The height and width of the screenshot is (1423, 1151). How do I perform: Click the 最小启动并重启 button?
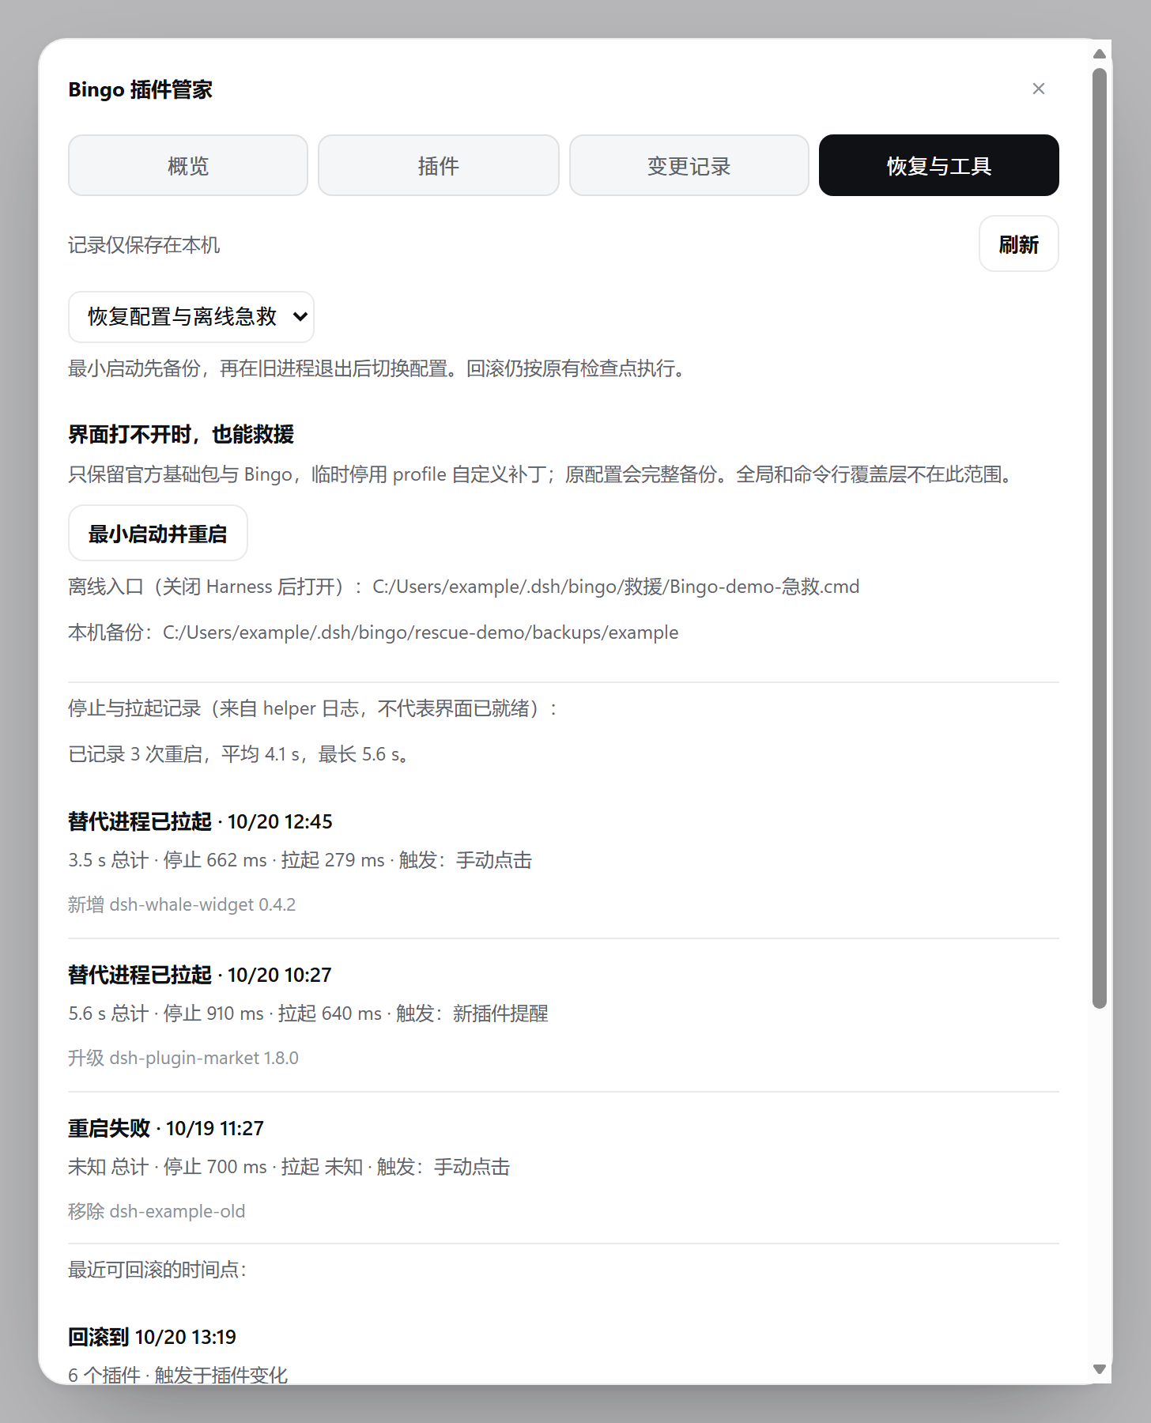158,534
